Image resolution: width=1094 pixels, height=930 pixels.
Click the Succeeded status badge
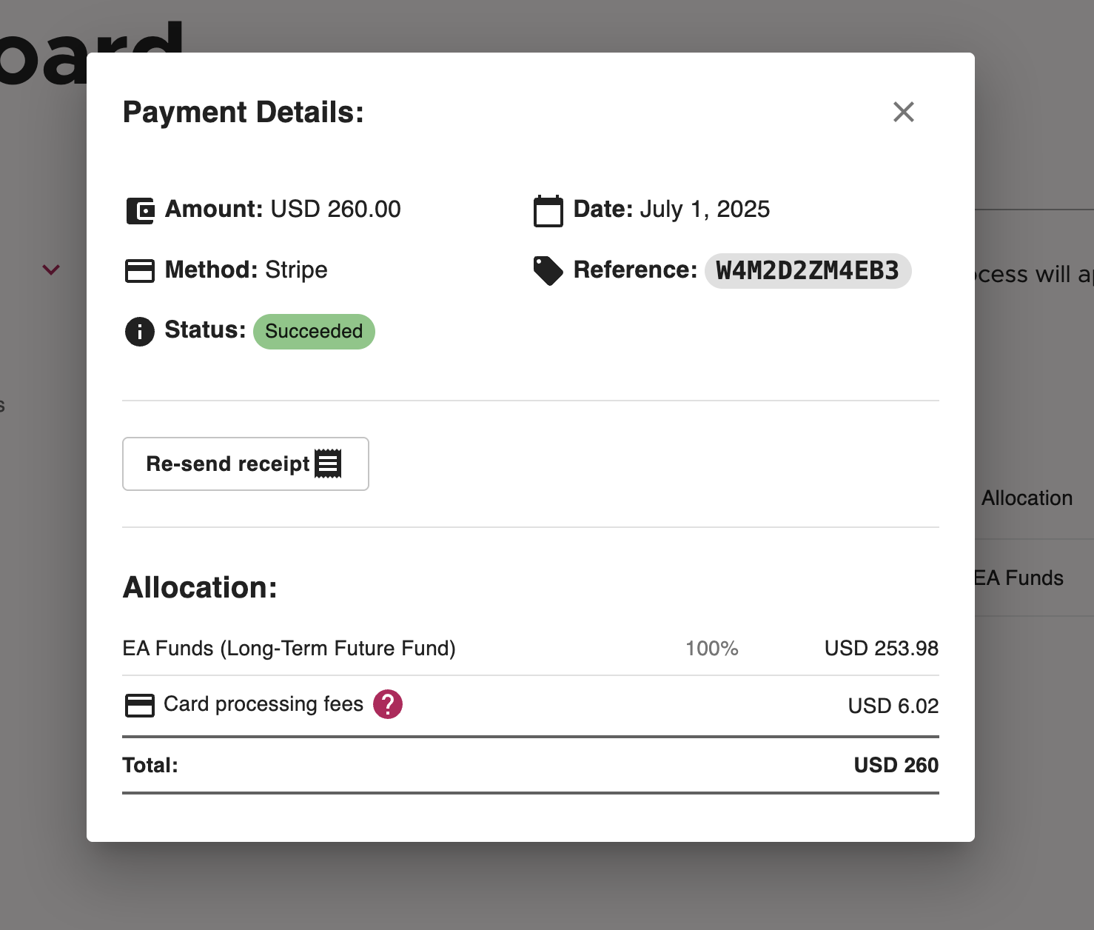click(314, 331)
